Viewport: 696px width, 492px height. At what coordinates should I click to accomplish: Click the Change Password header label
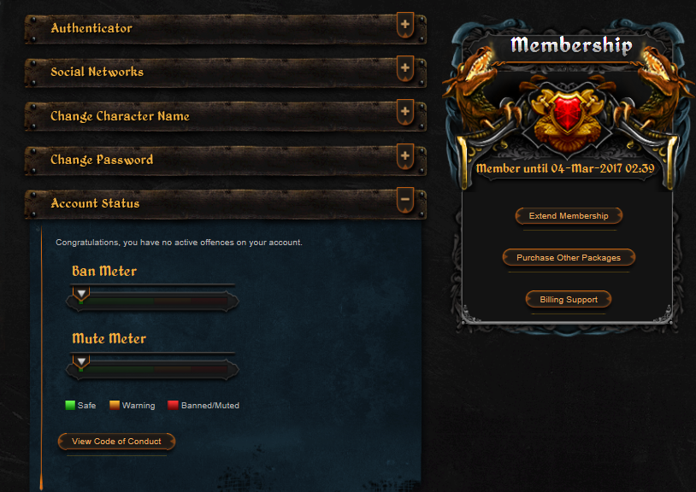[x=102, y=160]
